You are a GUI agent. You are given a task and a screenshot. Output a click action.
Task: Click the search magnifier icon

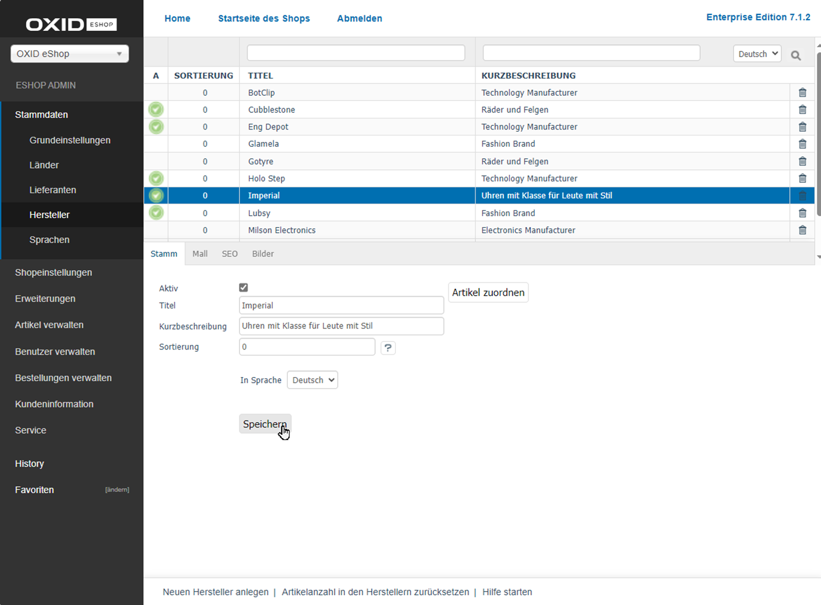coord(796,55)
